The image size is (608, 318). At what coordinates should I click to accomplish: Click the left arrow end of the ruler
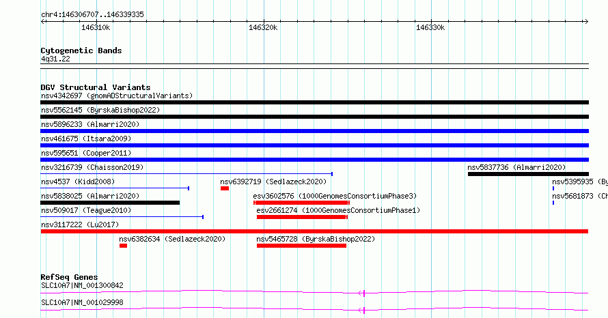[43, 22]
